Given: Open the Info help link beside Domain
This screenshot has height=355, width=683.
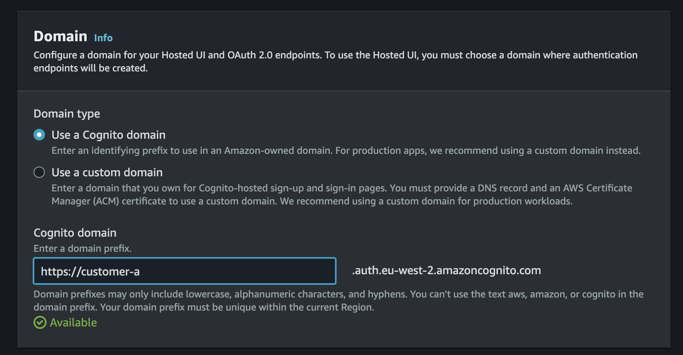Looking at the screenshot, I should coord(103,38).
